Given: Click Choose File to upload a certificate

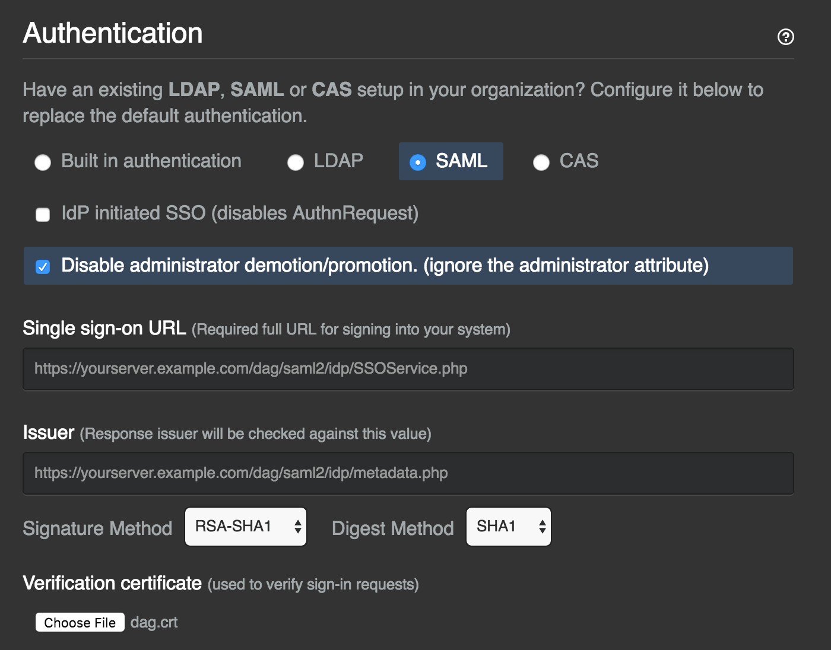Looking at the screenshot, I should [x=80, y=622].
